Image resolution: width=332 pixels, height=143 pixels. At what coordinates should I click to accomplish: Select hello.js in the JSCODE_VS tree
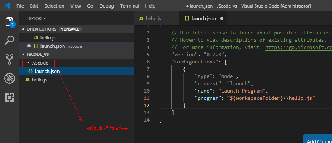pyautogui.click(x=76, y=80)
